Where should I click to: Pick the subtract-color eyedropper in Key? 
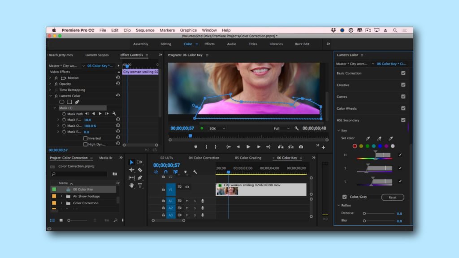(x=390, y=138)
